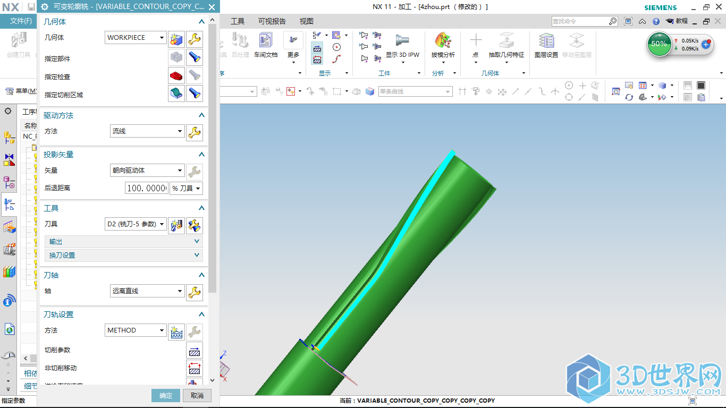
Task: Open library books sidebar icon
Action: tap(10, 271)
